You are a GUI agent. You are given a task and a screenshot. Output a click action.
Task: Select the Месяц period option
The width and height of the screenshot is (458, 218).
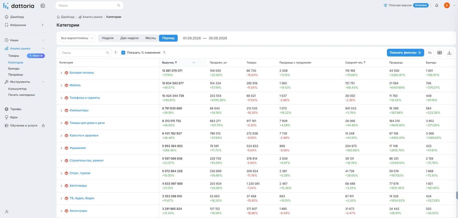click(151, 38)
